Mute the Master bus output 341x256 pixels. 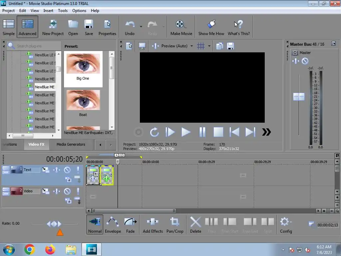click(305, 61)
